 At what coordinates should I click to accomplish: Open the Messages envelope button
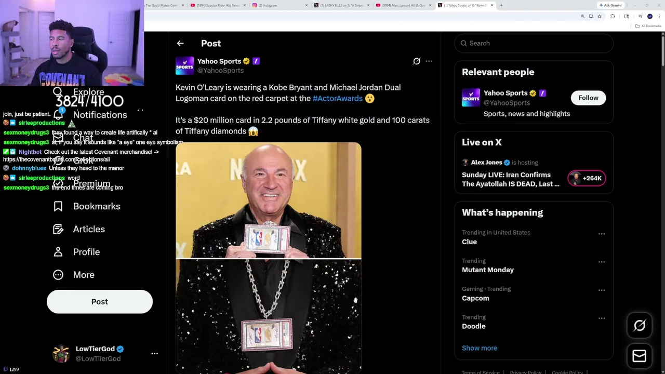tap(640, 356)
